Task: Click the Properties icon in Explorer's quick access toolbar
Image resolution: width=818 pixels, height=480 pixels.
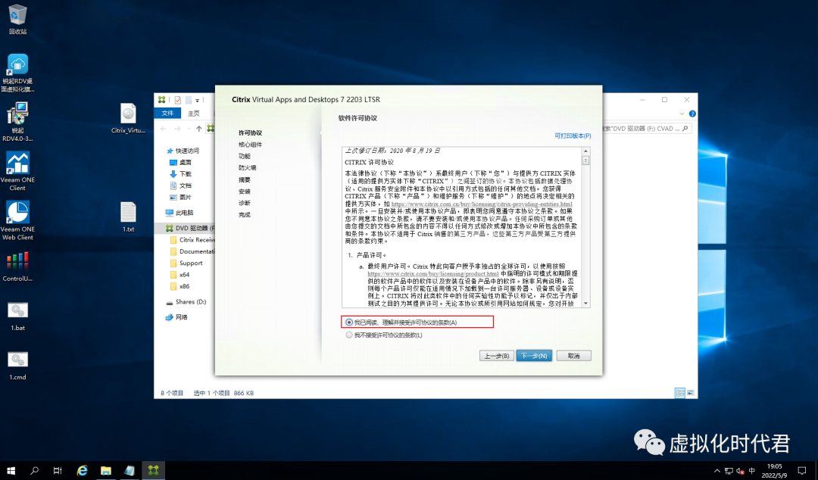Action: click(178, 100)
